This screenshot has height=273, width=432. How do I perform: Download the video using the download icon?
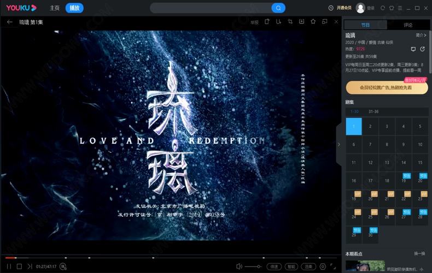pos(301,22)
